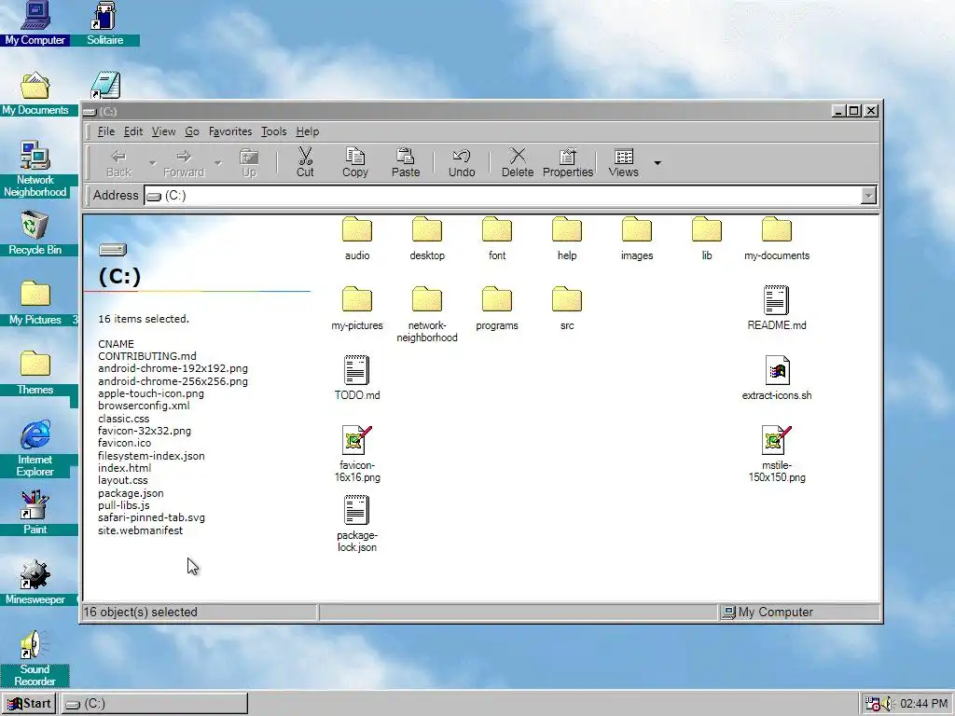
Task: Select the images folder
Action: click(636, 238)
